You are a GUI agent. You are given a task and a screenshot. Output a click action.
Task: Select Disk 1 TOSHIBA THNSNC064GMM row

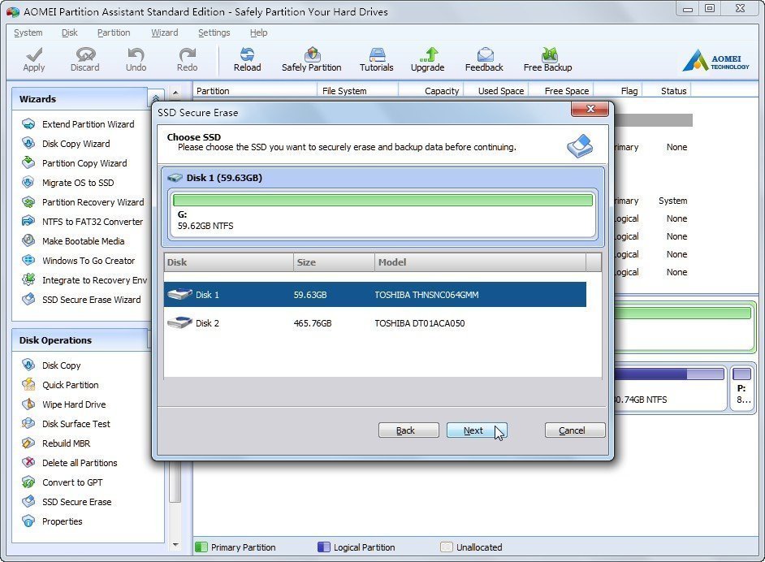pos(374,295)
